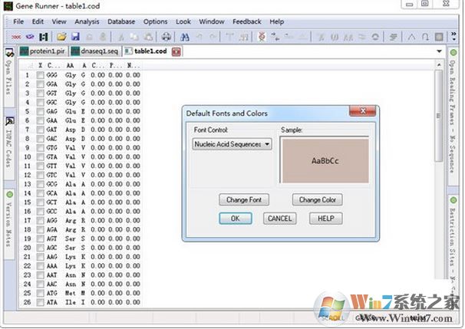Open the Edit menu
This screenshot has height=329, width=465.
38,21
